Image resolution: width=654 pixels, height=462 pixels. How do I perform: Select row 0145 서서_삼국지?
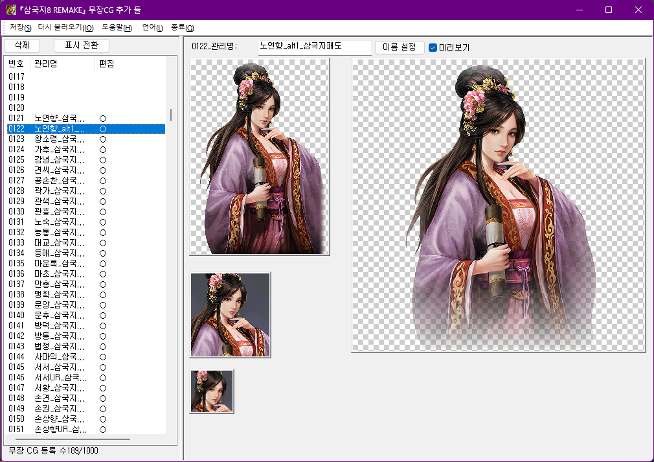tap(86, 367)
